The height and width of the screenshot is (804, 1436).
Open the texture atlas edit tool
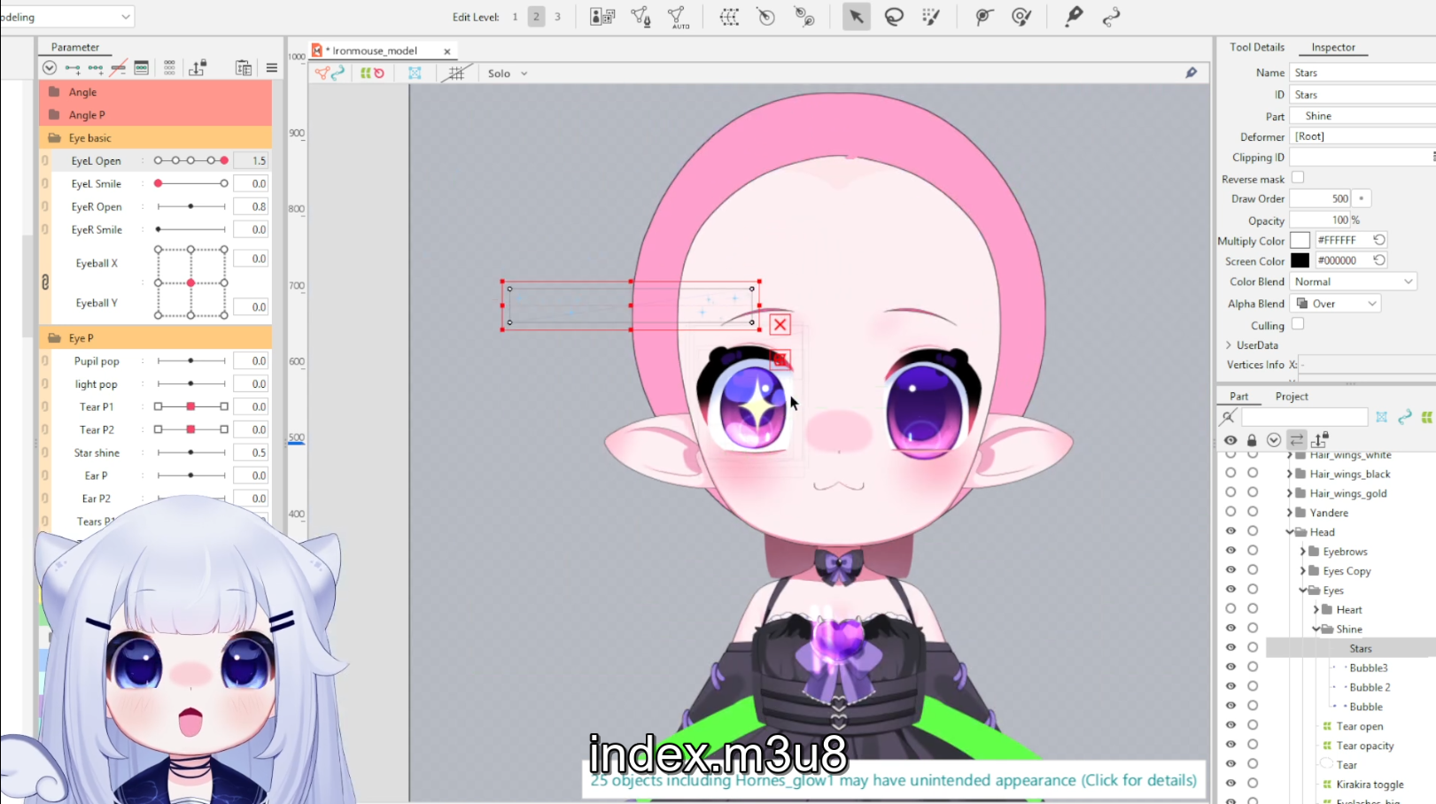point(602,17)
